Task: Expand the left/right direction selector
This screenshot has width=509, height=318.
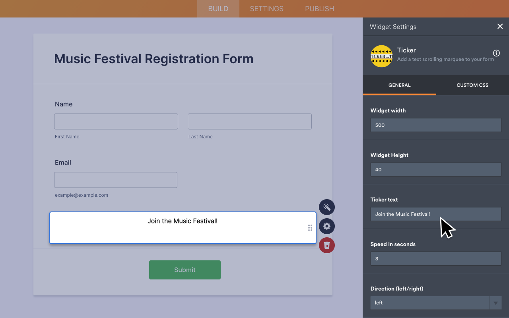Action: point(495,302)
